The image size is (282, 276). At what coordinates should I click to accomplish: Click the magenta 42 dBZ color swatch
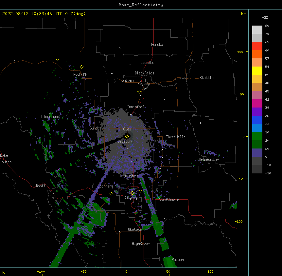point(257,103)
